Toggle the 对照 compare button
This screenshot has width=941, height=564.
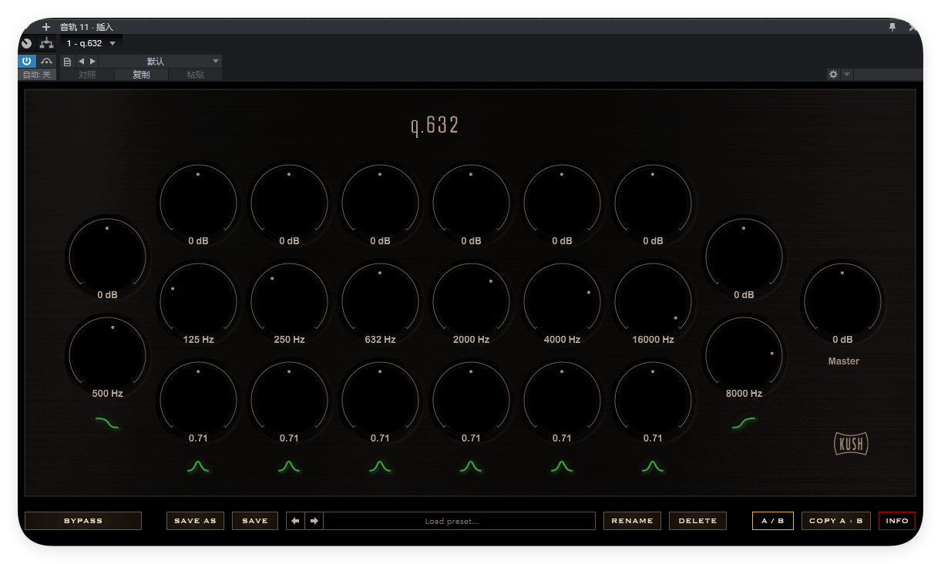87,75
